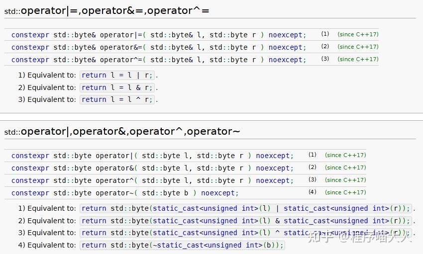Click the (3) marker beside binary operator^
This screenshot has width=423, height=254.
tap(313, 179)
